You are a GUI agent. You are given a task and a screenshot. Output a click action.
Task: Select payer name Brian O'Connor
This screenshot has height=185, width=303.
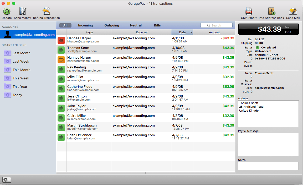(x=79, y=135)
